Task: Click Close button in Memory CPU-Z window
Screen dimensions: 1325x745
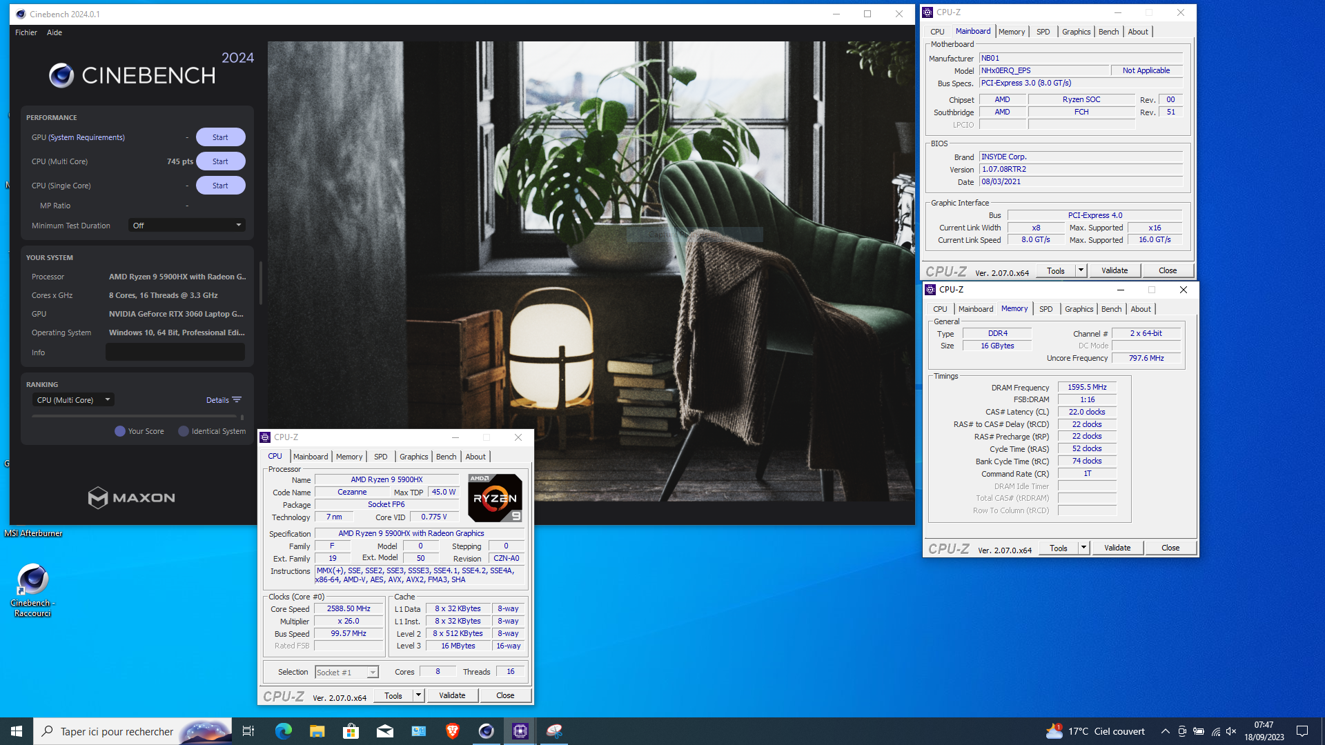Action: pyautogui.click(x=1170, y=548)
